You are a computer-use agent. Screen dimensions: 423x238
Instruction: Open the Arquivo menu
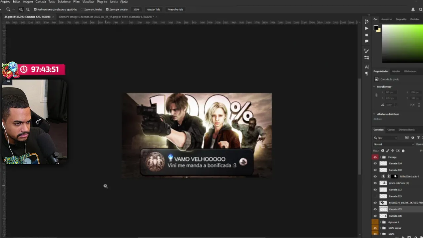(5, 2)
